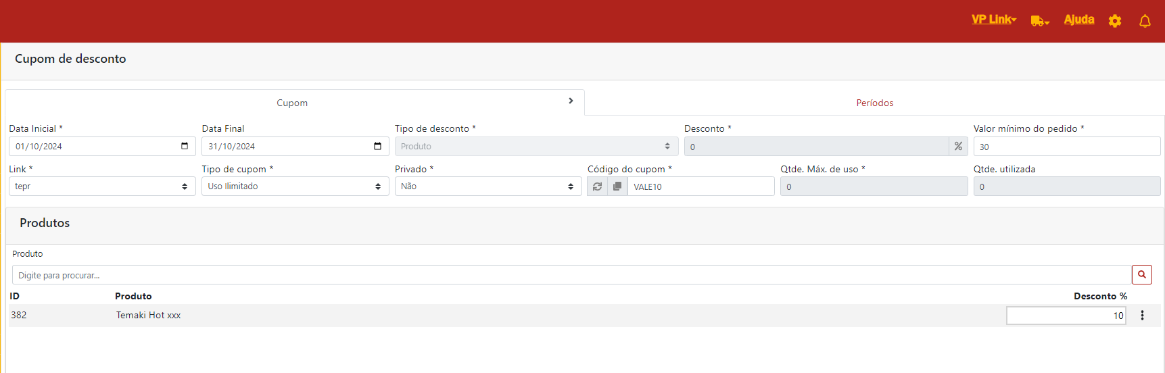Open calendar picker for Data Final

pyautogui.click(x=377, y=146)
